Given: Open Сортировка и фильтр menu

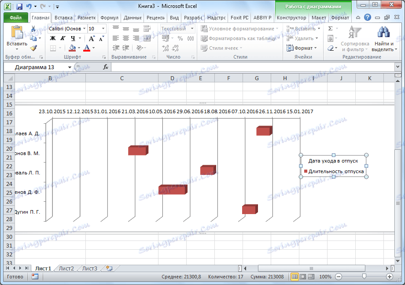Looking at the screenshot, I should [x=355, y=38].
